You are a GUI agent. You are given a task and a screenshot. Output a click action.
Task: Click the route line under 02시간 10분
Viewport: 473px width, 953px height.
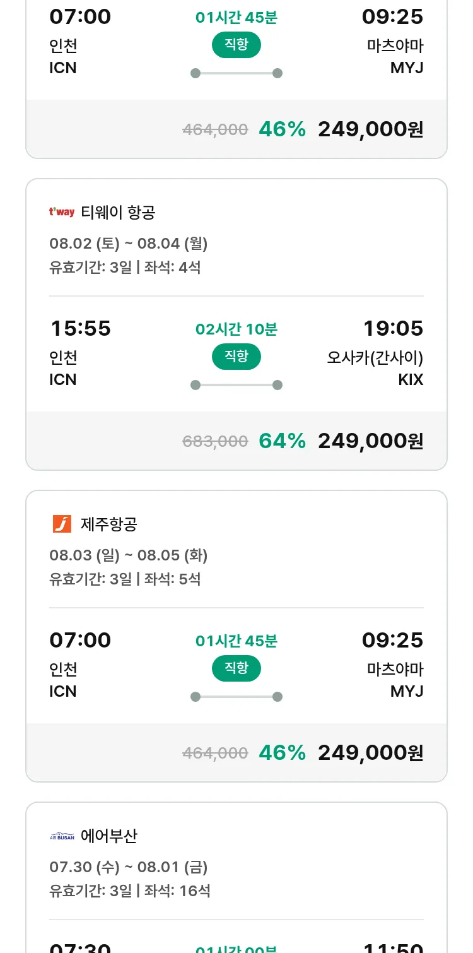point(237,385)
